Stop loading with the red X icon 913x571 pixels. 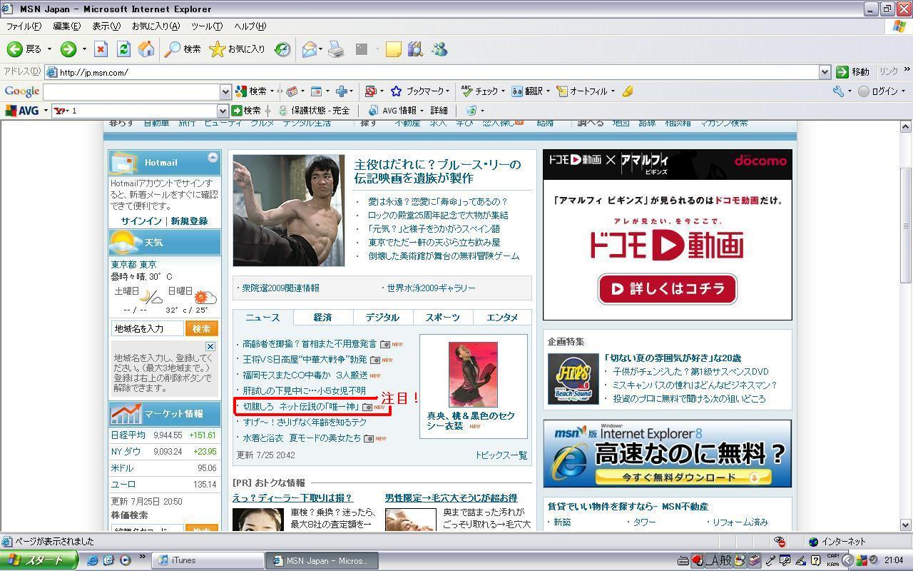pos(101,49)
